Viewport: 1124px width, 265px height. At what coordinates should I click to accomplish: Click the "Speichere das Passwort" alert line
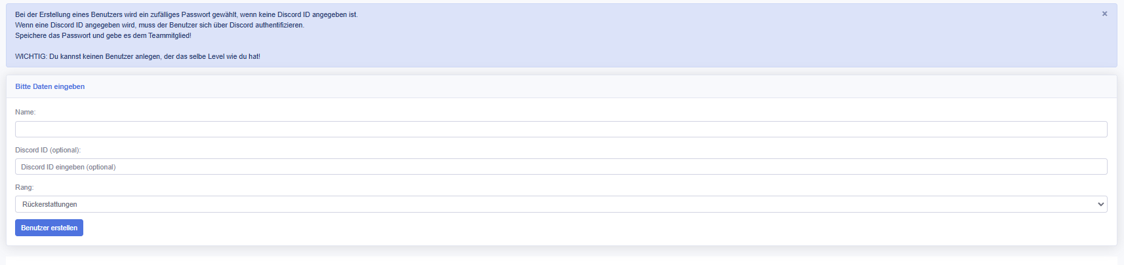(x=103, y=35)
